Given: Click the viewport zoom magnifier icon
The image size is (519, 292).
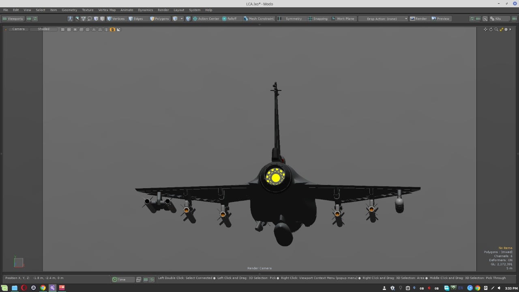Looking at the screenshot, I should (496, 29).
